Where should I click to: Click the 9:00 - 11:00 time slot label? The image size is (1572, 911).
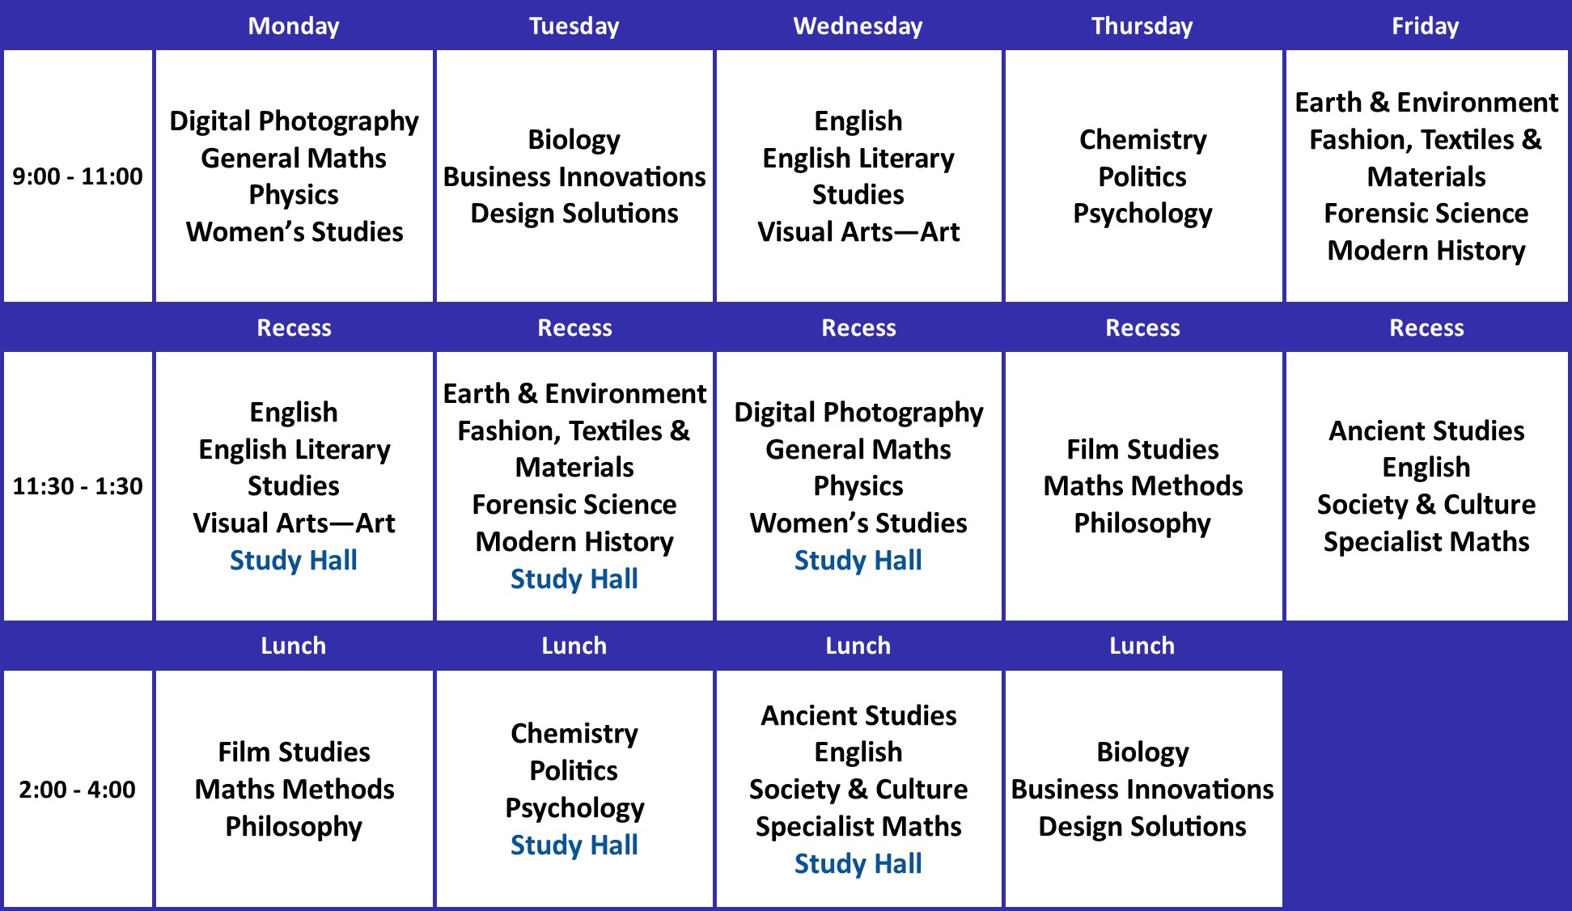point(78,176)
